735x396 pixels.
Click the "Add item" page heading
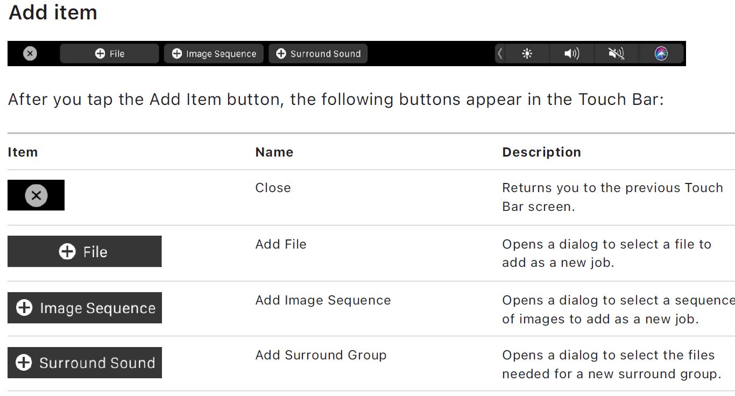53,12
